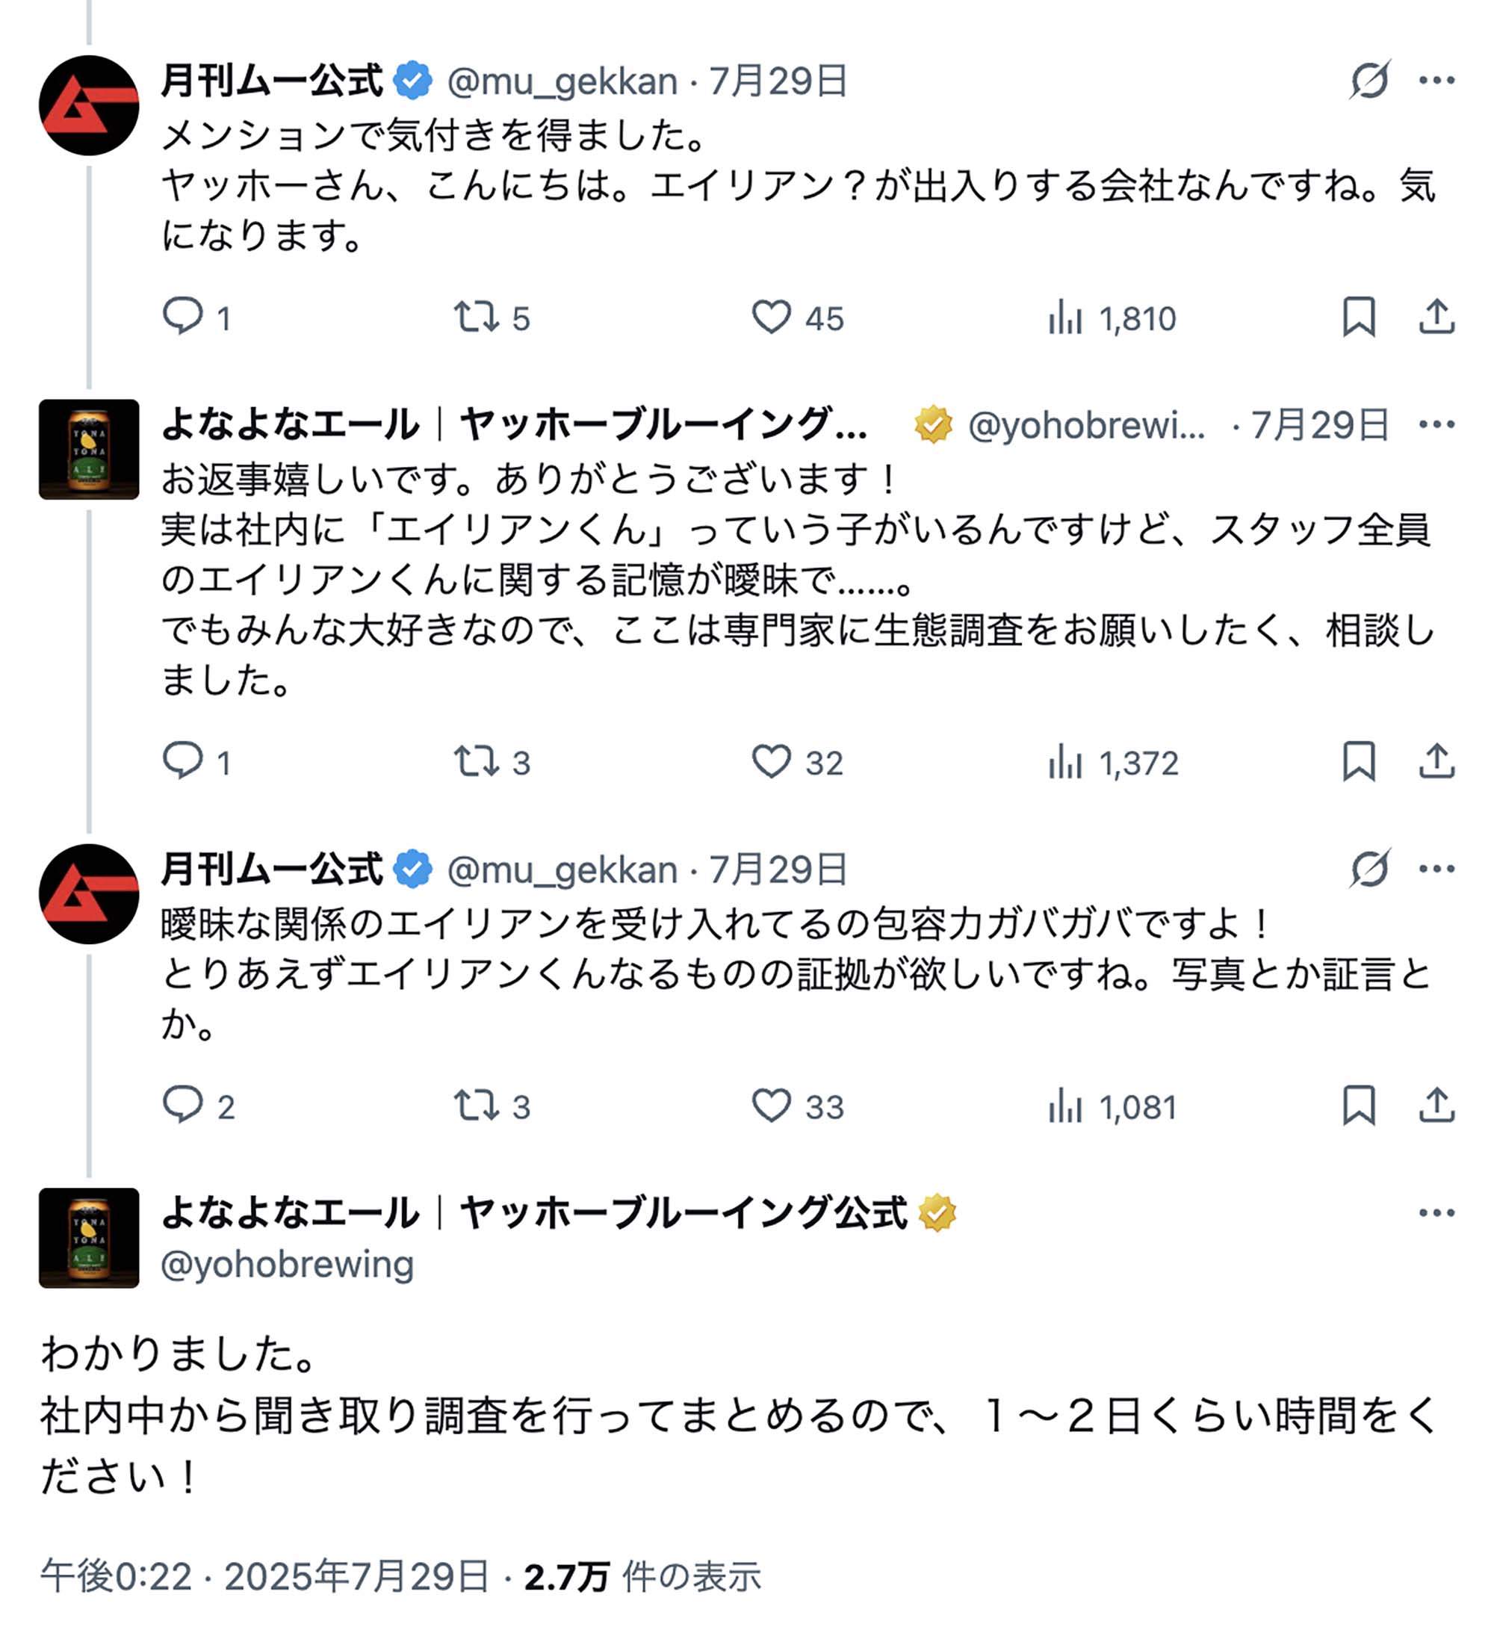Repost the first 月刊ムー tweet with 5 reposts

tap(475, 317)
